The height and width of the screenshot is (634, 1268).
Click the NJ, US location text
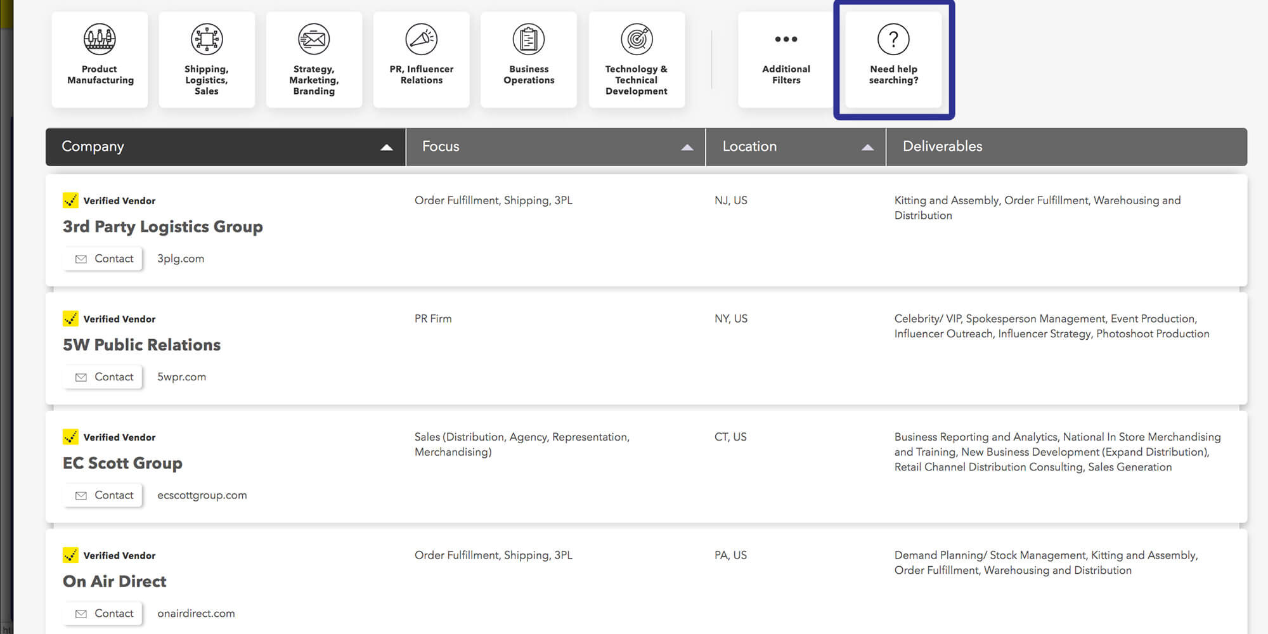pyautogui.click(x=731, y=200)
